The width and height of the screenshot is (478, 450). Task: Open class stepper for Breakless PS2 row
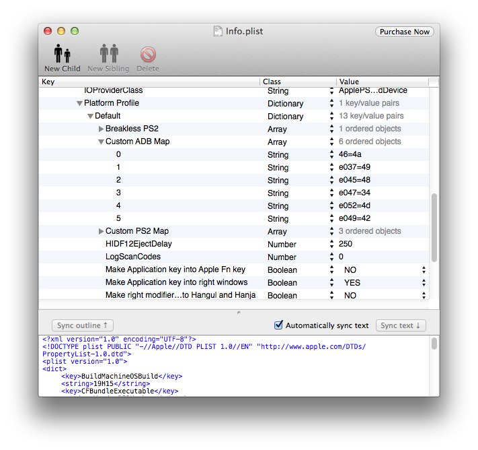[x=331, y=129]
